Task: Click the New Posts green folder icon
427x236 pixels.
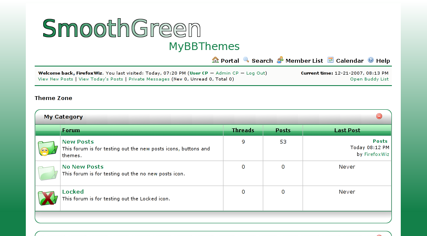Action: click(x=47, y=148)
